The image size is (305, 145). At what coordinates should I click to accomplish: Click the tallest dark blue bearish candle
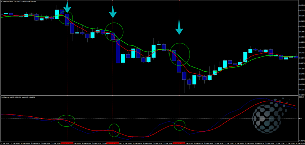pyautogui.click(x=118, y=51)
